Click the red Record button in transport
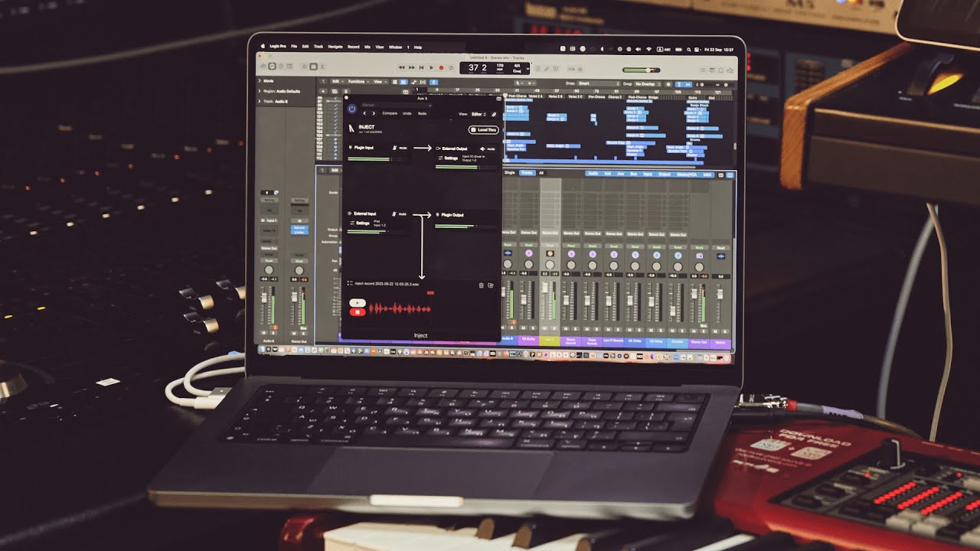 coord(441,67)
